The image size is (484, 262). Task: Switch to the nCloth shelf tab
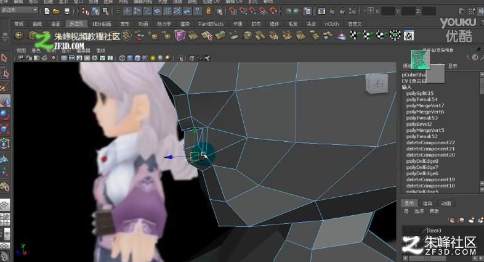[x=332, y=24]
